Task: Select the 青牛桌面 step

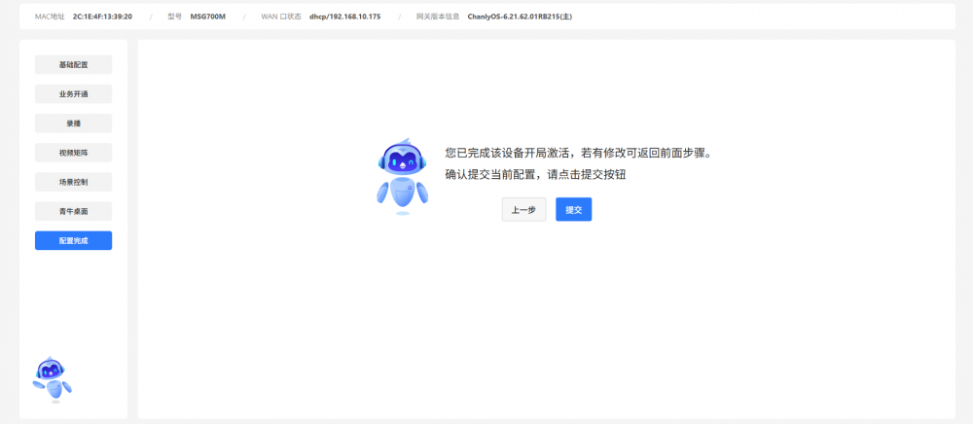Action: click(73, 211)
